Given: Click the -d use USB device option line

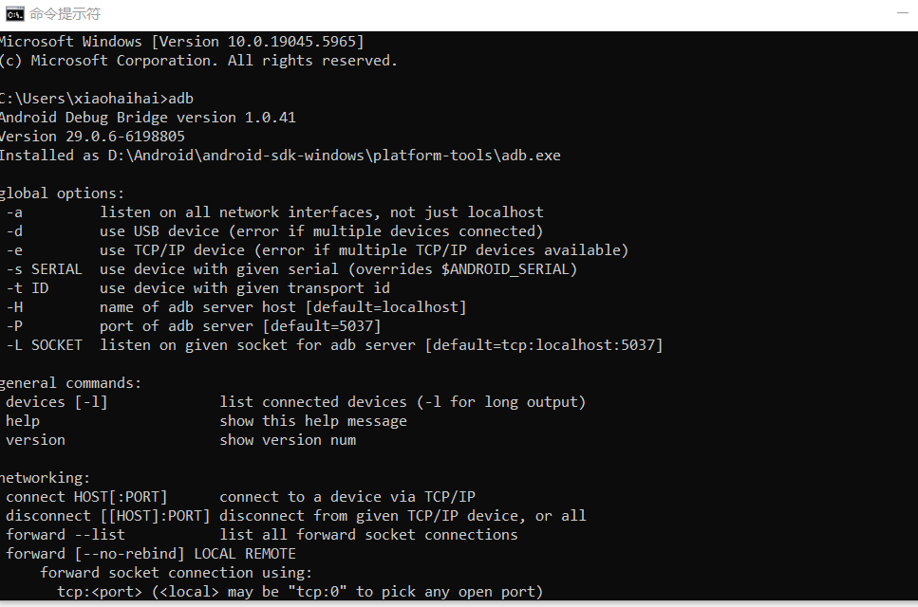Looking at the screenshot, I should pos(274,231).
